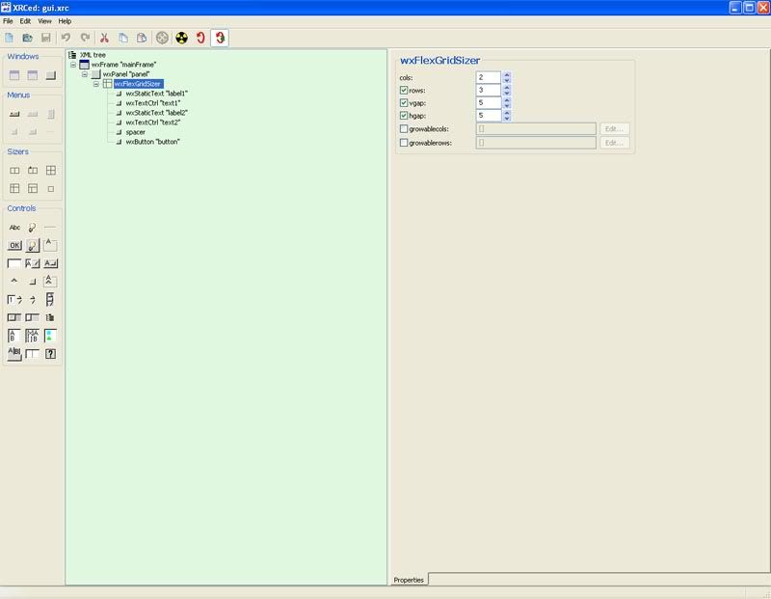Increase the cols value with up arrow
The image size is (771, 599).
point(507,74)
